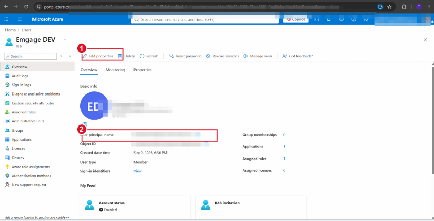Clear the sidebar search with the X
This screenshot has height=221, width=434.
tap(61, 56)
